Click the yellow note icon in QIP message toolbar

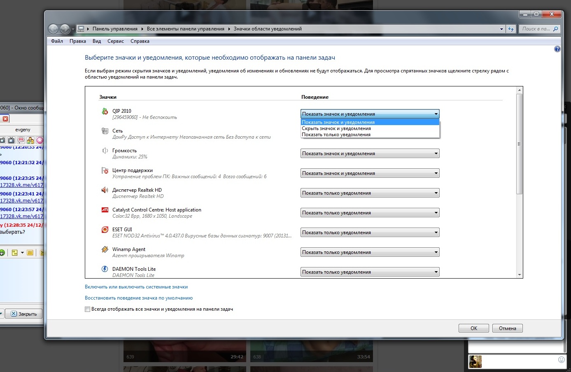(x=30, y=252)
